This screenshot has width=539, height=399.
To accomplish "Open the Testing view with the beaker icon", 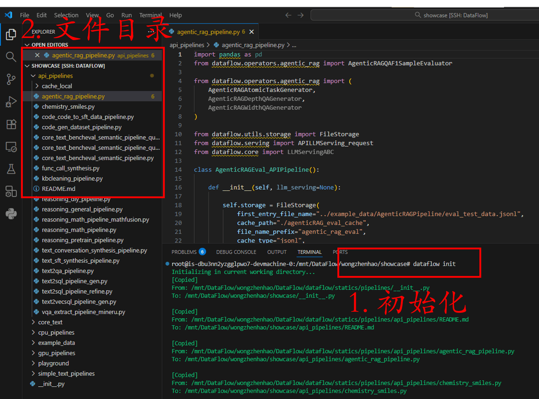I will pos(11,169).
